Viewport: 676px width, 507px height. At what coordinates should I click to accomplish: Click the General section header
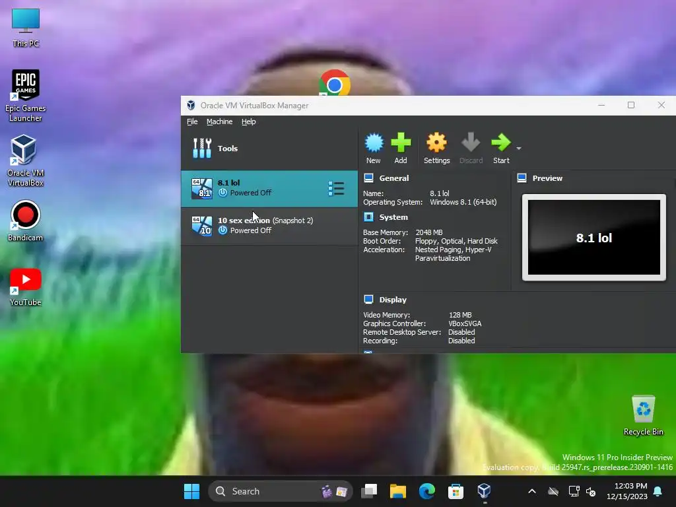393,178
